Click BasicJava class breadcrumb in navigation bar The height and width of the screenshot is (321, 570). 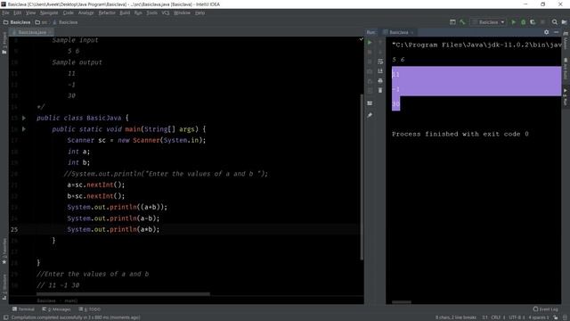[x=65, y=22]
